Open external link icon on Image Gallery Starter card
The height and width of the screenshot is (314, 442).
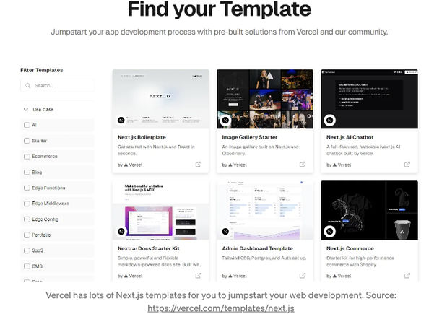point(303,165)
